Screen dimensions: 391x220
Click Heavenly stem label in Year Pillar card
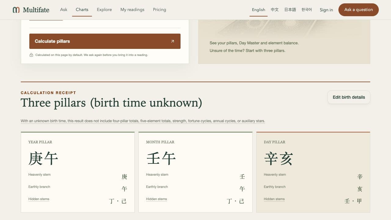point(39,174)
